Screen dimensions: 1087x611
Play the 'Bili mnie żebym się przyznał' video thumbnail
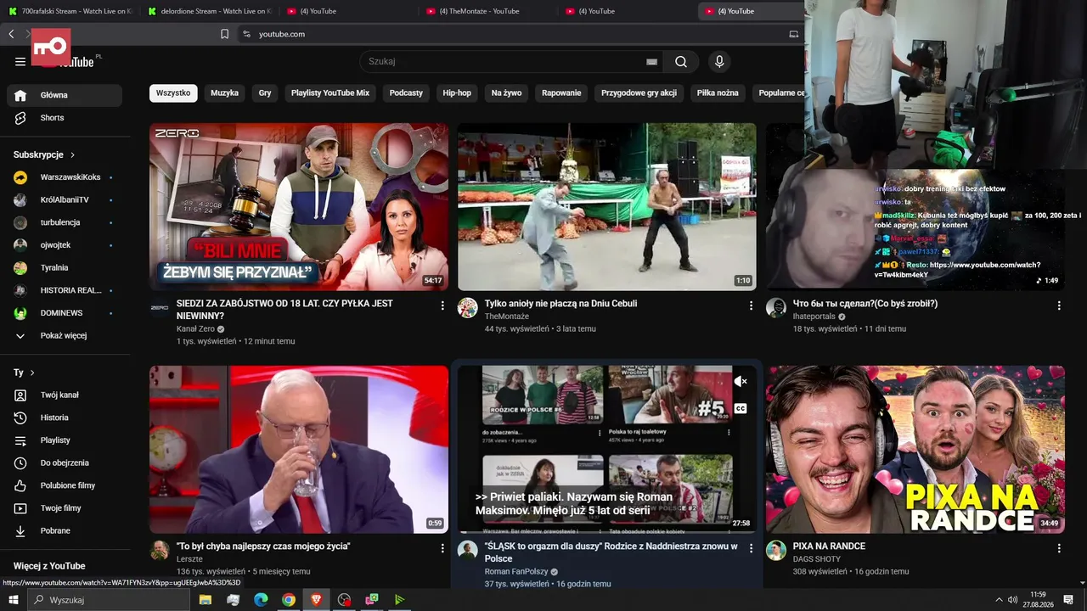click(x=299, y=207)
